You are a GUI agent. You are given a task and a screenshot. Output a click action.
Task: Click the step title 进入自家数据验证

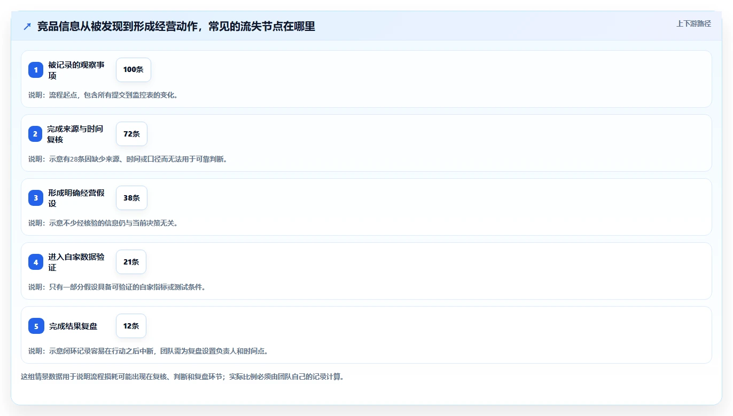(x=76, y=262)
